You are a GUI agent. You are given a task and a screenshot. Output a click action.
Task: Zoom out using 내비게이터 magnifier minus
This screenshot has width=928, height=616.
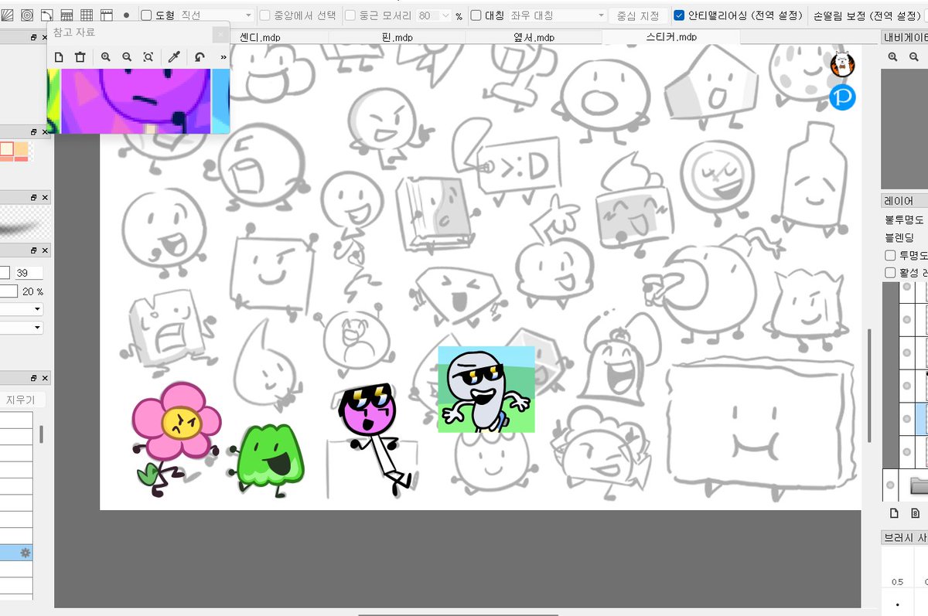pyautogui.click(x=914, y=56)
